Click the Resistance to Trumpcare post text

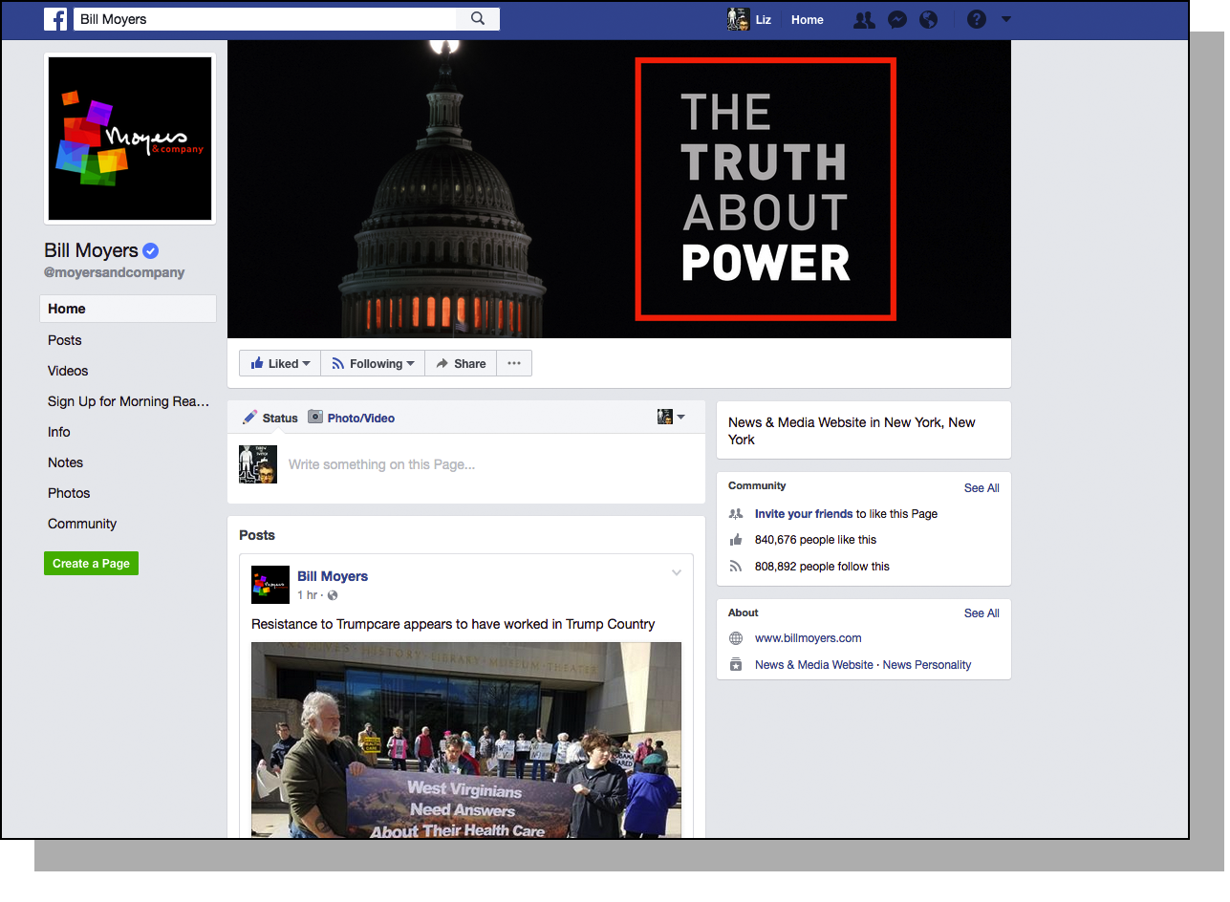click(x=453, y=624)
